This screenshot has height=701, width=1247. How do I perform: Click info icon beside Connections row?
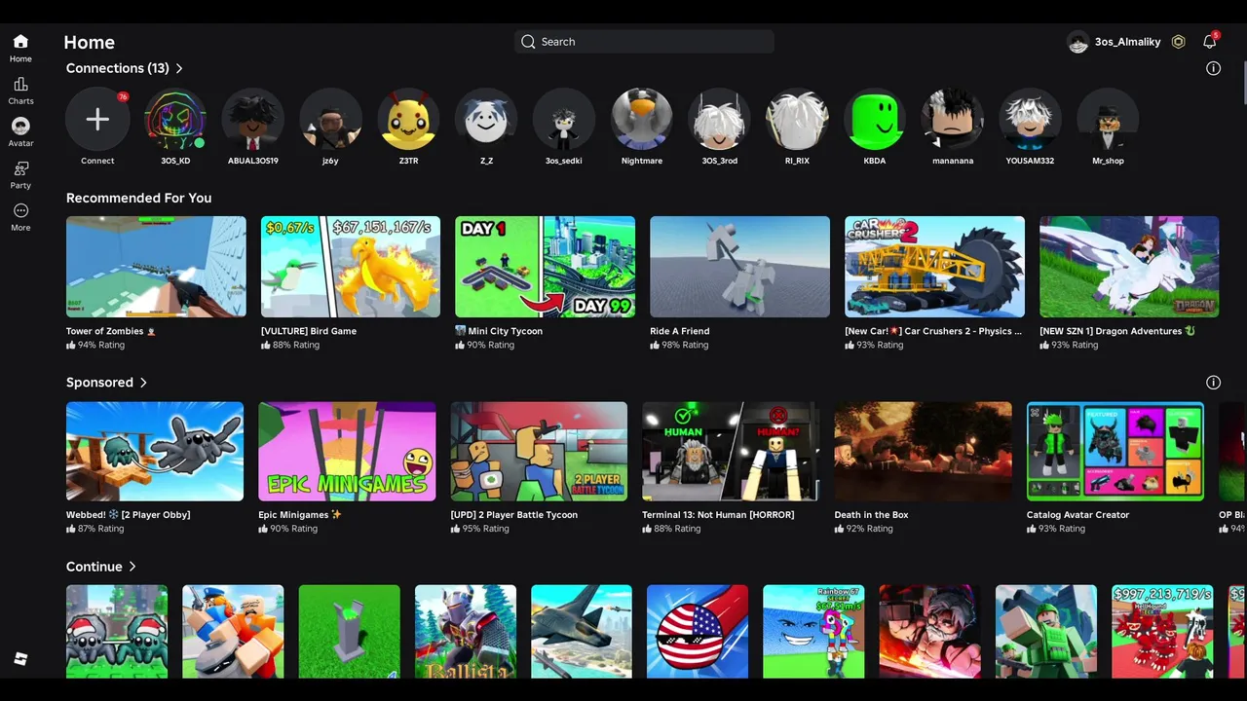[x=1214, y=68]
